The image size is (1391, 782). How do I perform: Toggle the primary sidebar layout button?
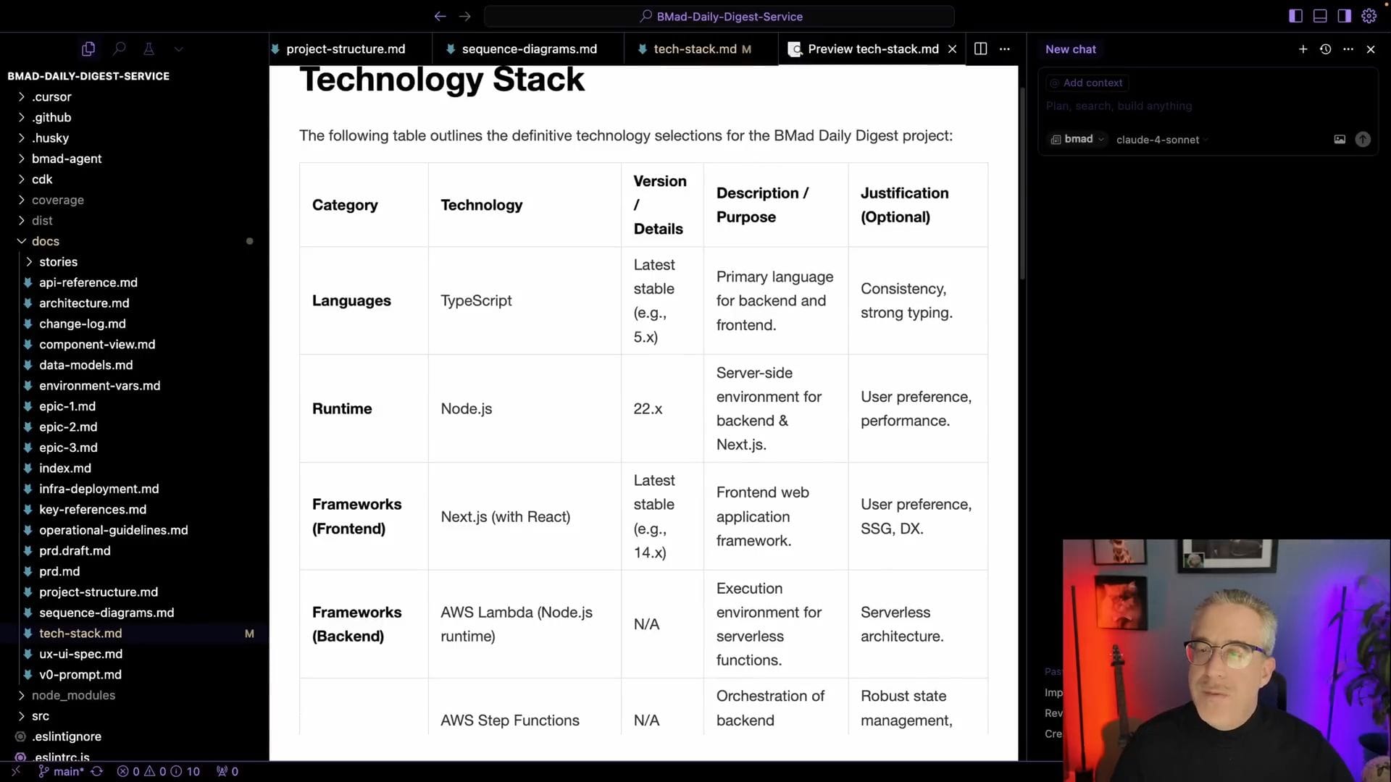click(x=1295, y=16)
